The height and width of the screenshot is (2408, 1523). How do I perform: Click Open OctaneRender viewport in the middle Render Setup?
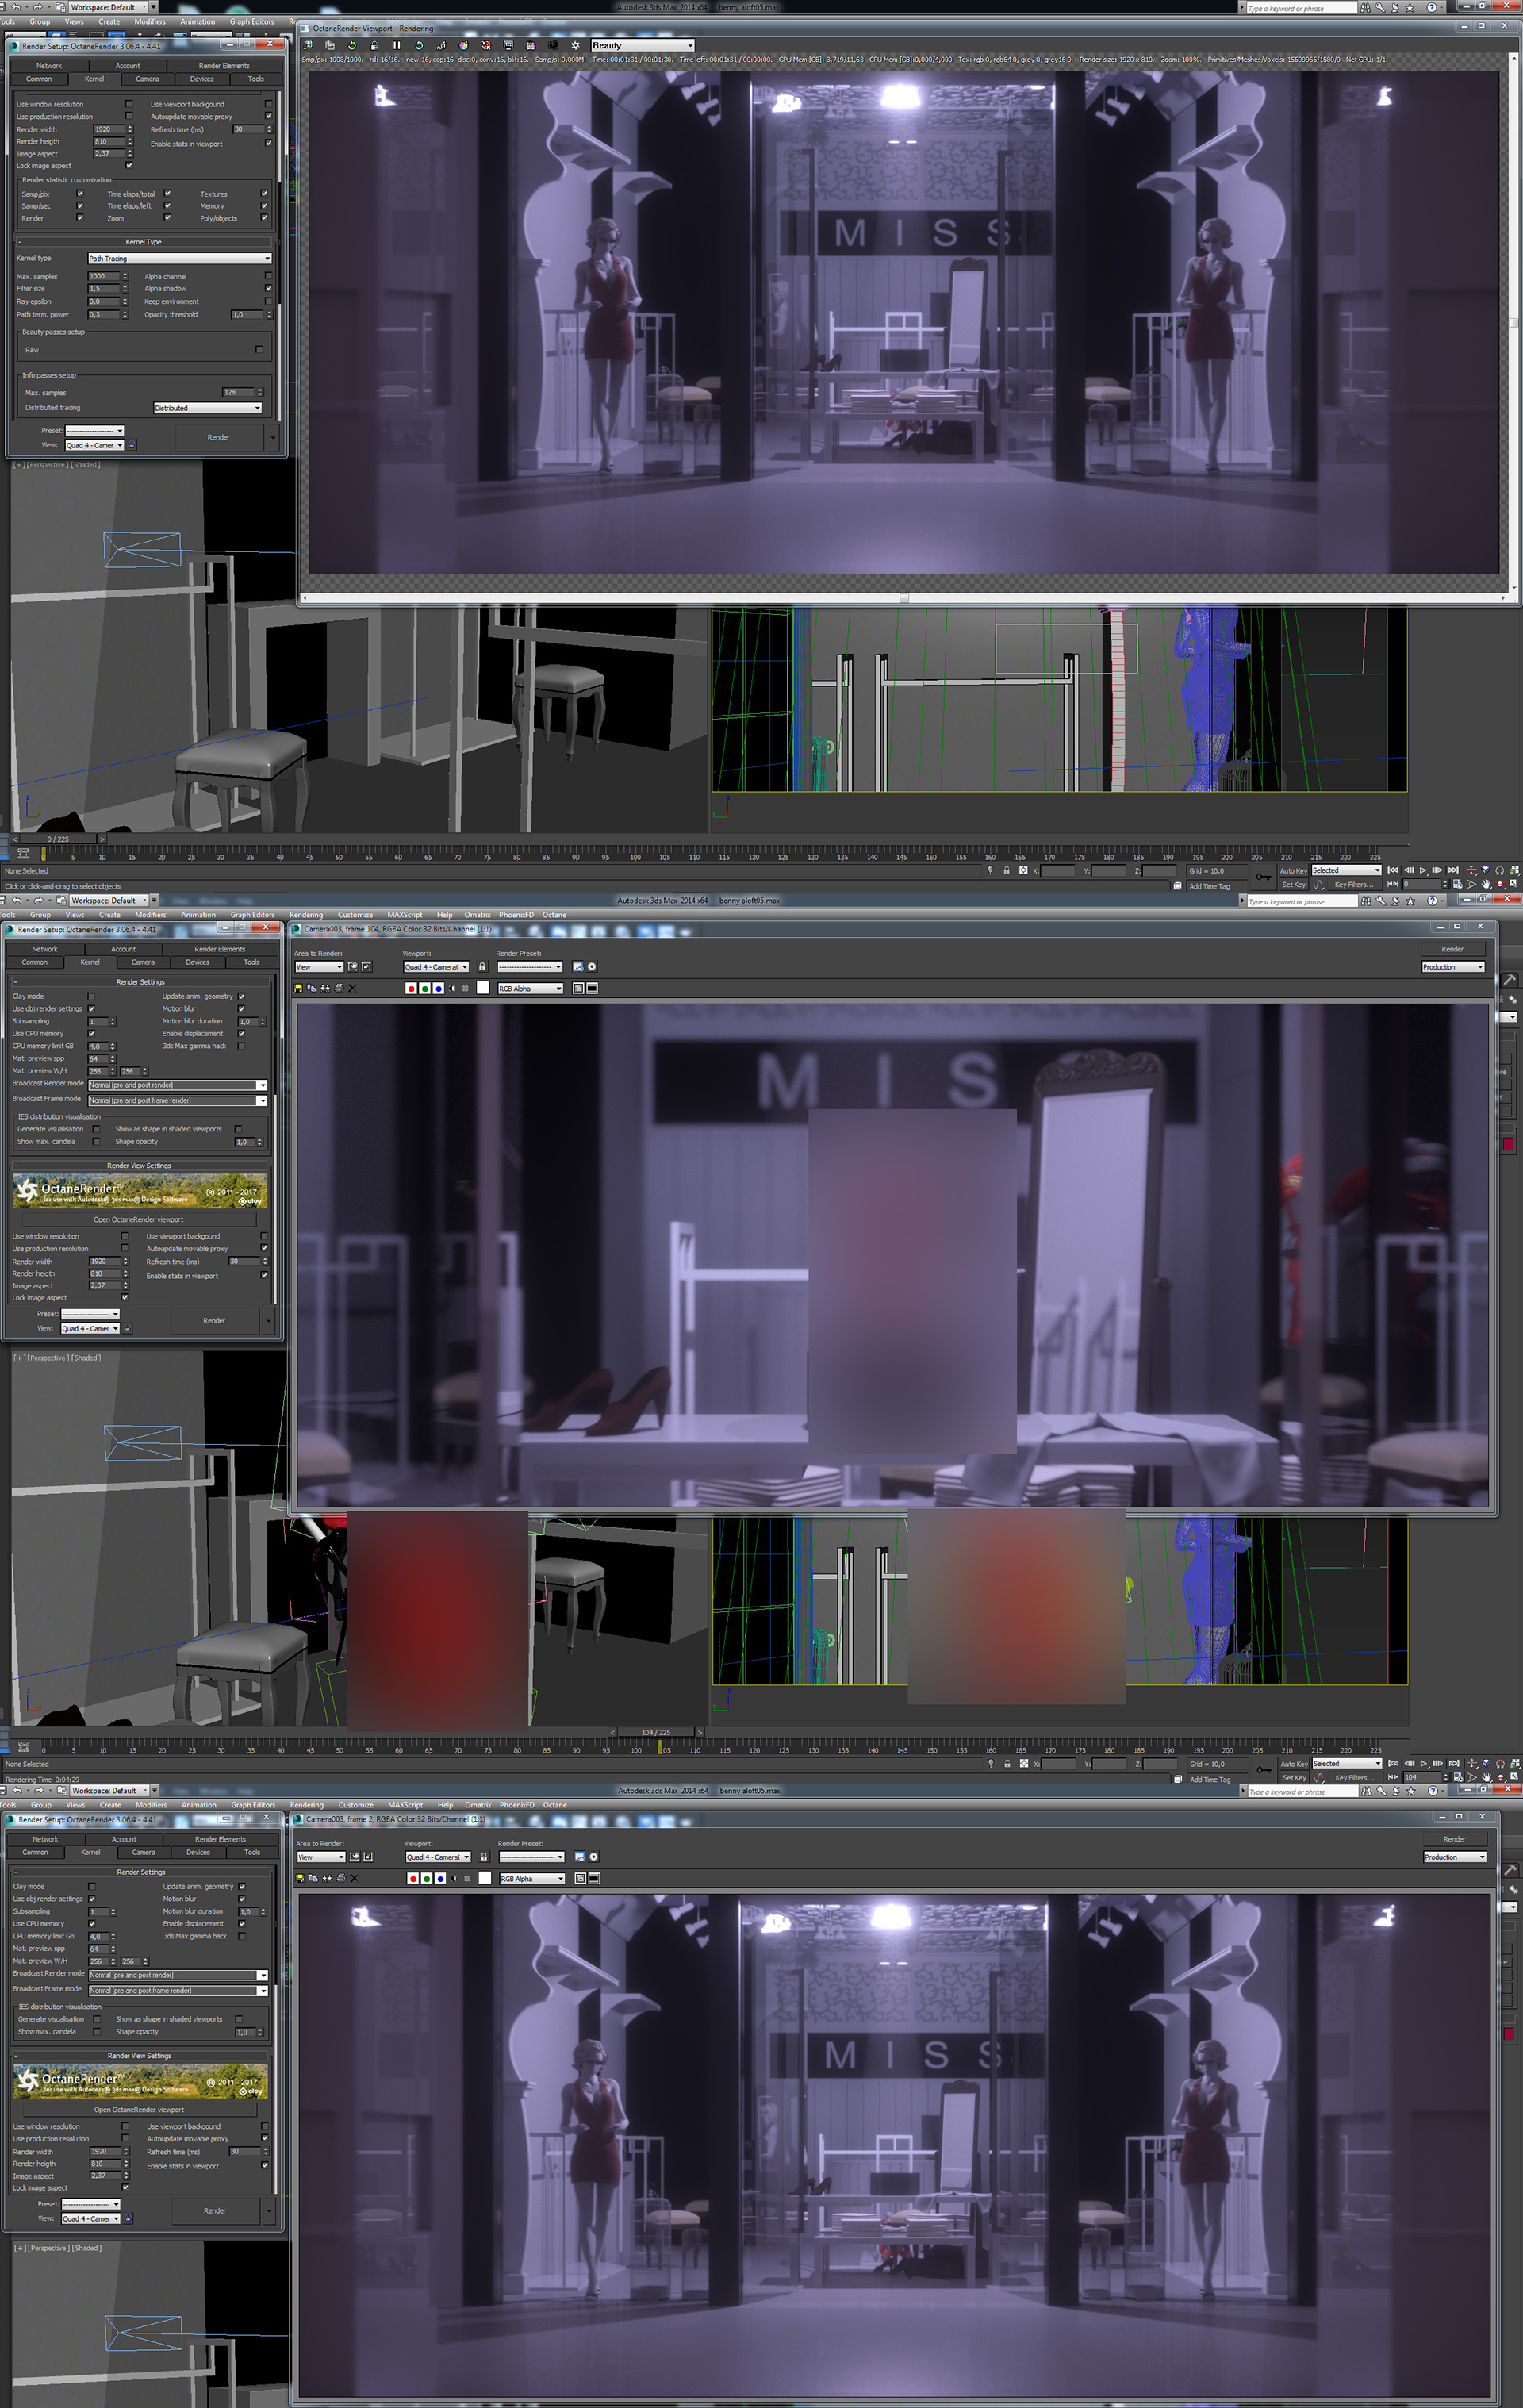tap(139, 1219)
